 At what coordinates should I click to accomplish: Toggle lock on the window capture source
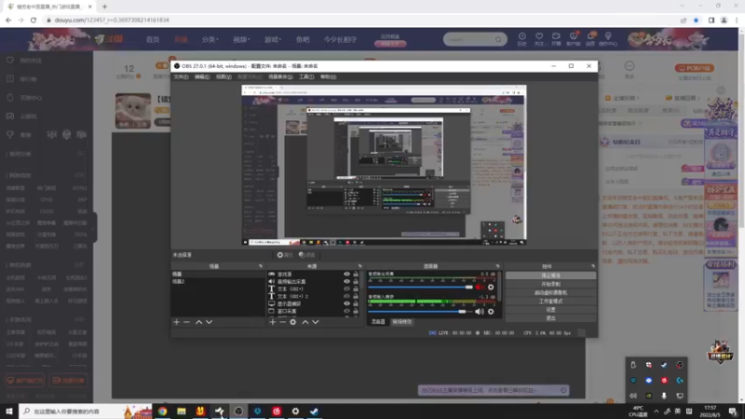pyautogui.click(x=356, y=311)
